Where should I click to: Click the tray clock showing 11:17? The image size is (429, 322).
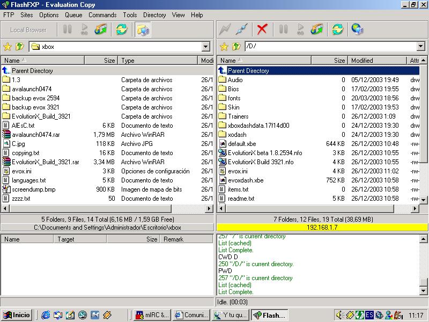[416, 315]
